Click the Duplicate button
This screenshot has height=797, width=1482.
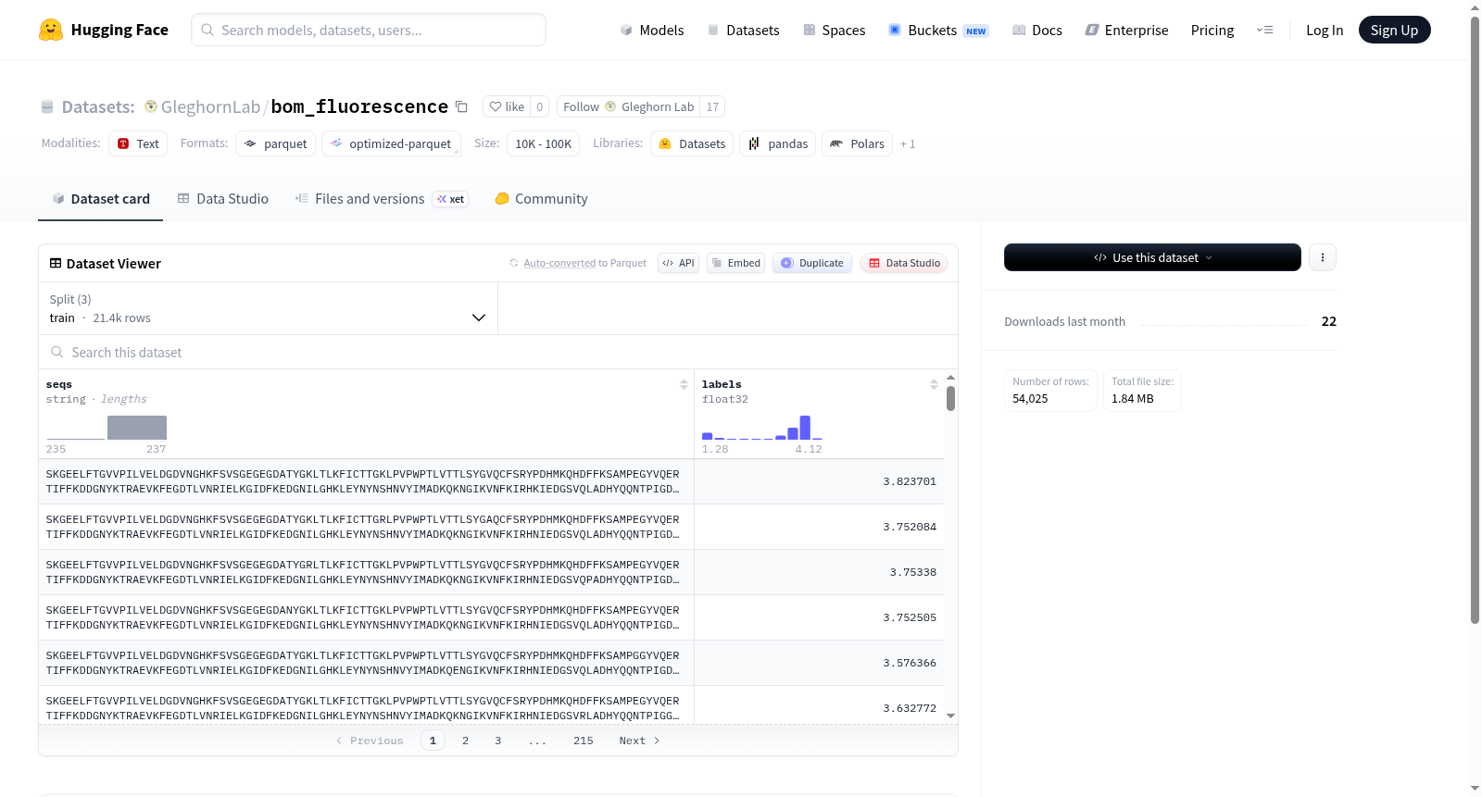pyautogui.click(x=812, y=263)
